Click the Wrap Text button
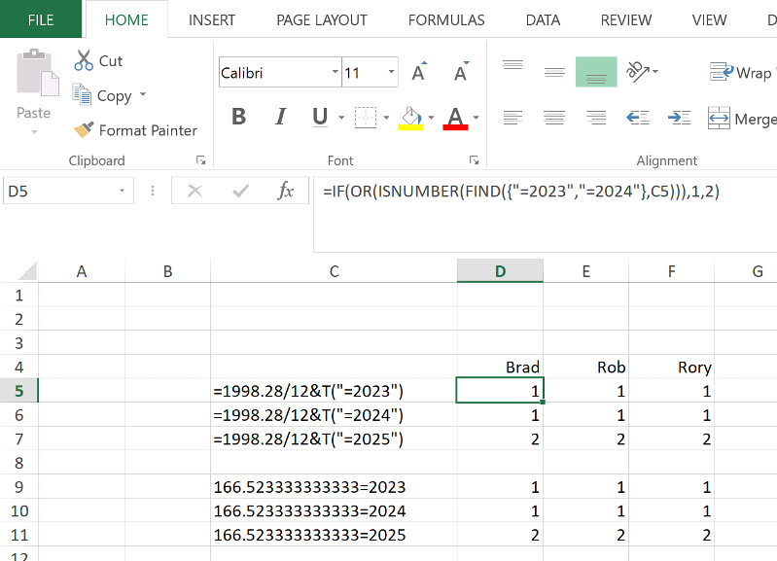This screenshot has width=777, height=561. (741, 73)
